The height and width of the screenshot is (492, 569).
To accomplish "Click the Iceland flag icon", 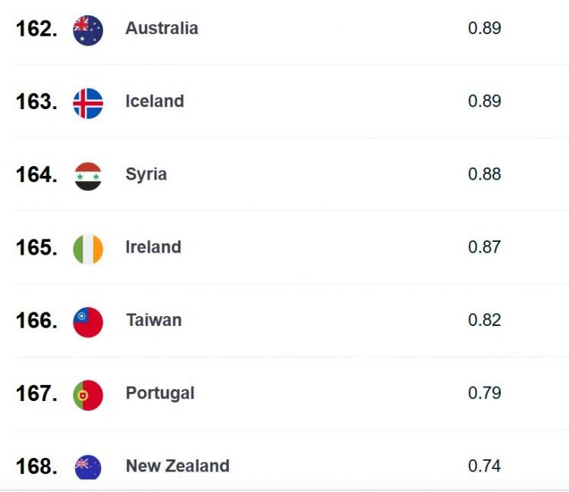I will (88, 103).
